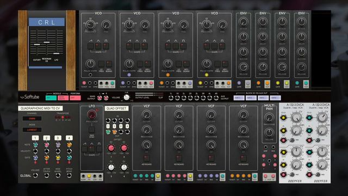Click the third VCO orange PITCH jack

pos(161,83)
